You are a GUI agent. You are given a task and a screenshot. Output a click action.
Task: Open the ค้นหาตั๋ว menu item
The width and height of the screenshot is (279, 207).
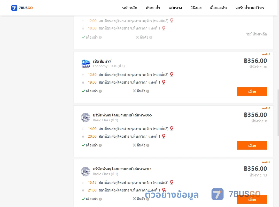pyautogui.click(x=153, y=8)
